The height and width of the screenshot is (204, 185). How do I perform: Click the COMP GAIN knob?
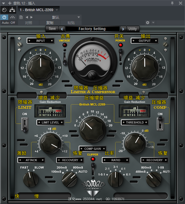tap(93, 130)
